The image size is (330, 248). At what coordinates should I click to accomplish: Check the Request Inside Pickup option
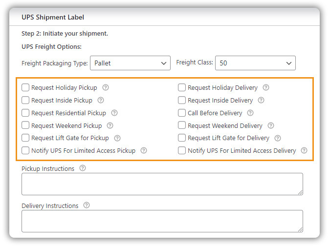coord(25,100)
